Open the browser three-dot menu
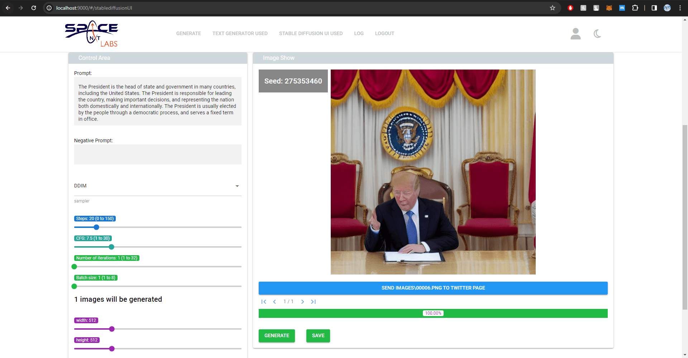Screen dimensions: 688x358 (680, 8)
